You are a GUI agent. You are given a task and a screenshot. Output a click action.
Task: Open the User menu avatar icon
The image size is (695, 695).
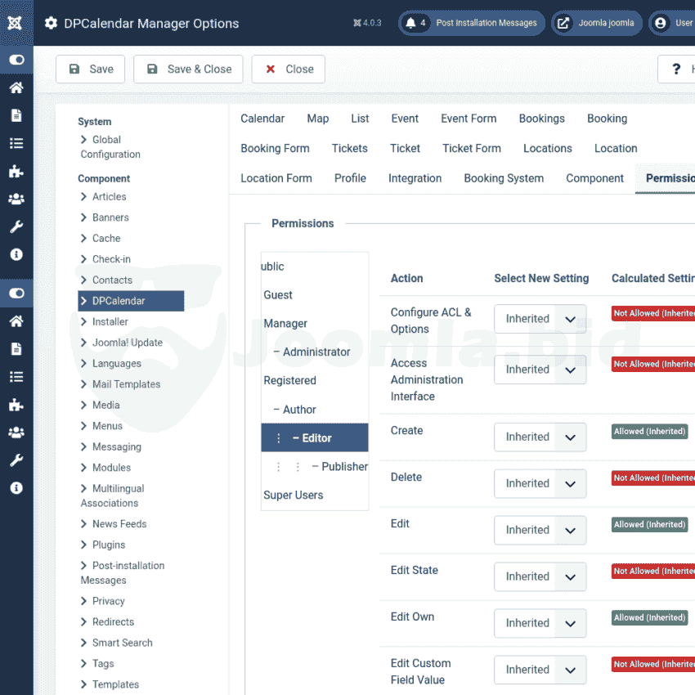661,23
